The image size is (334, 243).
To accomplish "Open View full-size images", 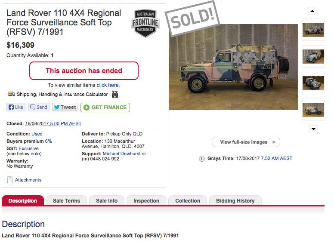I will point(246,142).
